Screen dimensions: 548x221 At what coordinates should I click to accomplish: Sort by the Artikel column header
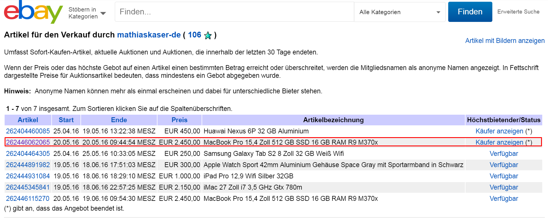click(28, 120)
